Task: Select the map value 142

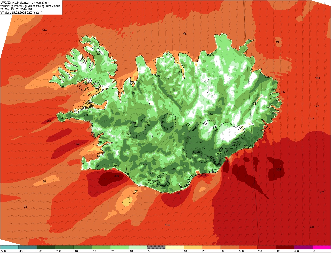Action: click(x=317, y=106)
